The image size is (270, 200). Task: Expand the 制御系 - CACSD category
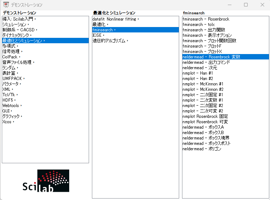point(19,30)
